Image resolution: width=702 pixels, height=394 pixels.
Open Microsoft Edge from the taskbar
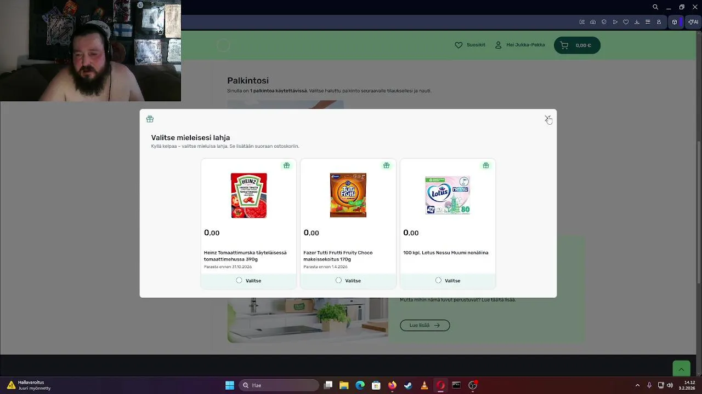point(360,385)
